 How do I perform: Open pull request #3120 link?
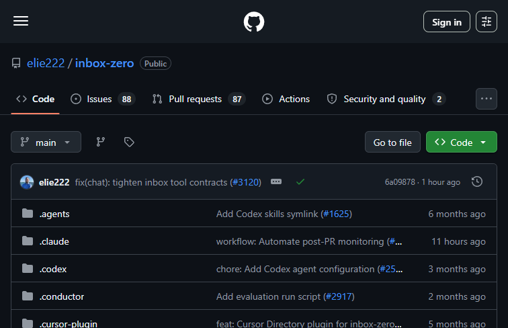246,182
